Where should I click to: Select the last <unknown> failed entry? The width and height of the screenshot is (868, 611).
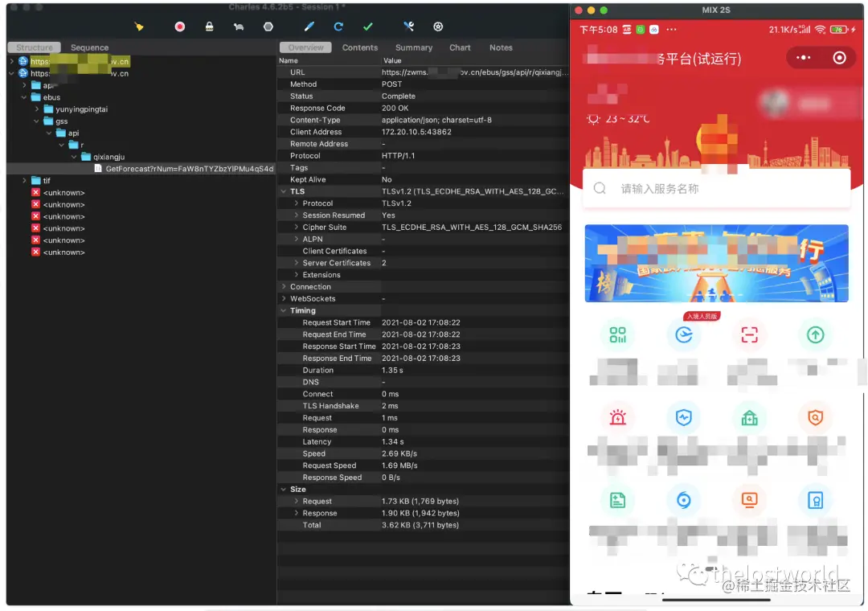(x=58, y=252)
